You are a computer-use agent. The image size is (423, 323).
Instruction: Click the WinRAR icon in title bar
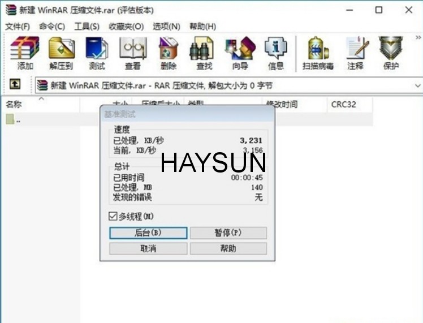pyautogui.click(x=11, y=10)
